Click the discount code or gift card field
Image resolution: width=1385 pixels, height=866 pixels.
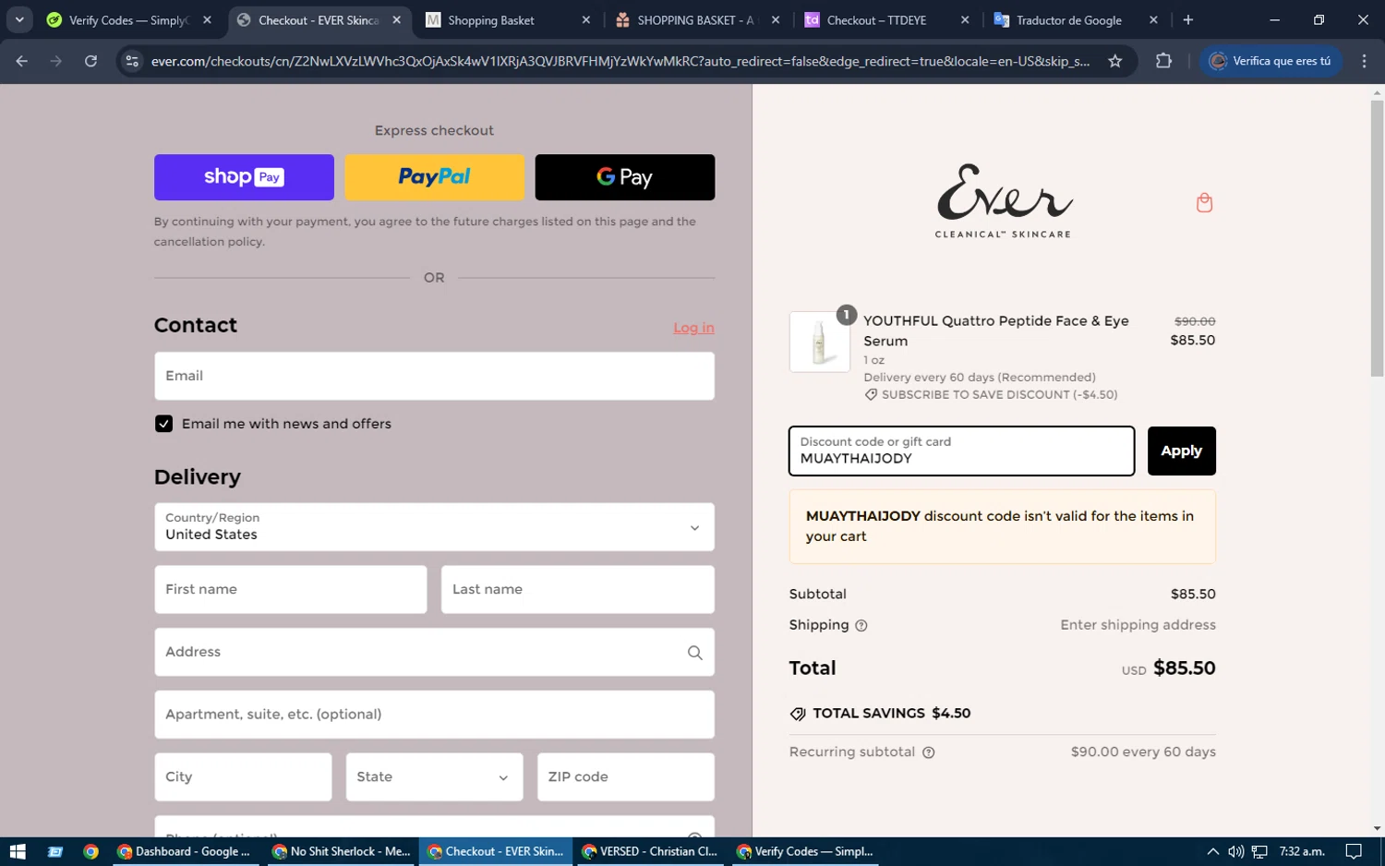point(961,451)
